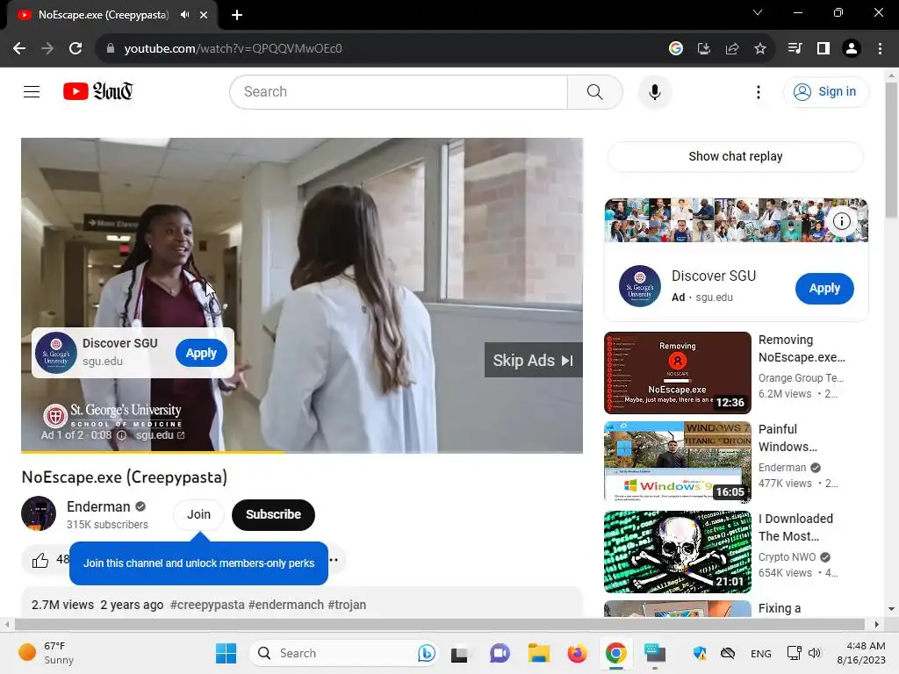Image resolution: width=899 pixels, height=674 pixels.
Task: Open ENG language switcher
Action: (761, 654)
